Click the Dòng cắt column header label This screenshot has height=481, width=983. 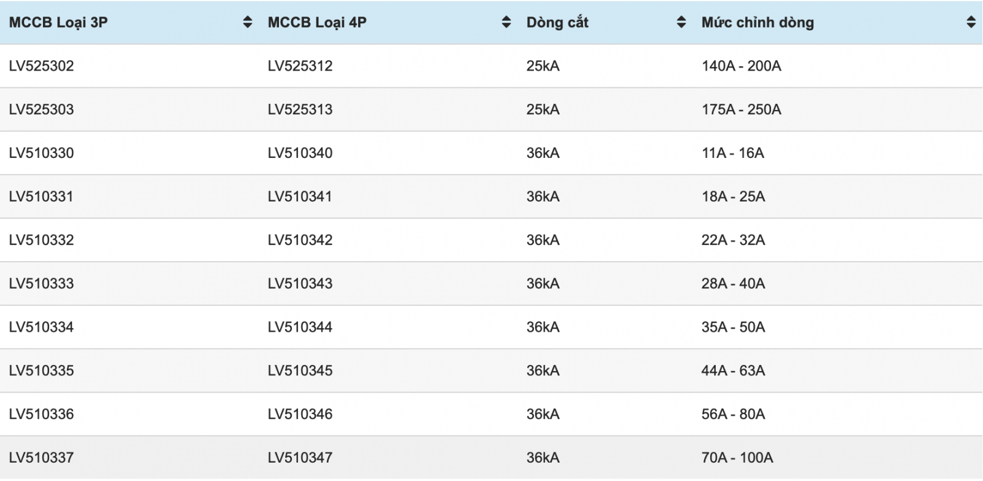click(x=557, y=23)
